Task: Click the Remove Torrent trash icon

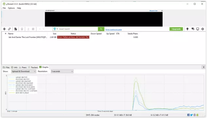Action: (22, 29)
